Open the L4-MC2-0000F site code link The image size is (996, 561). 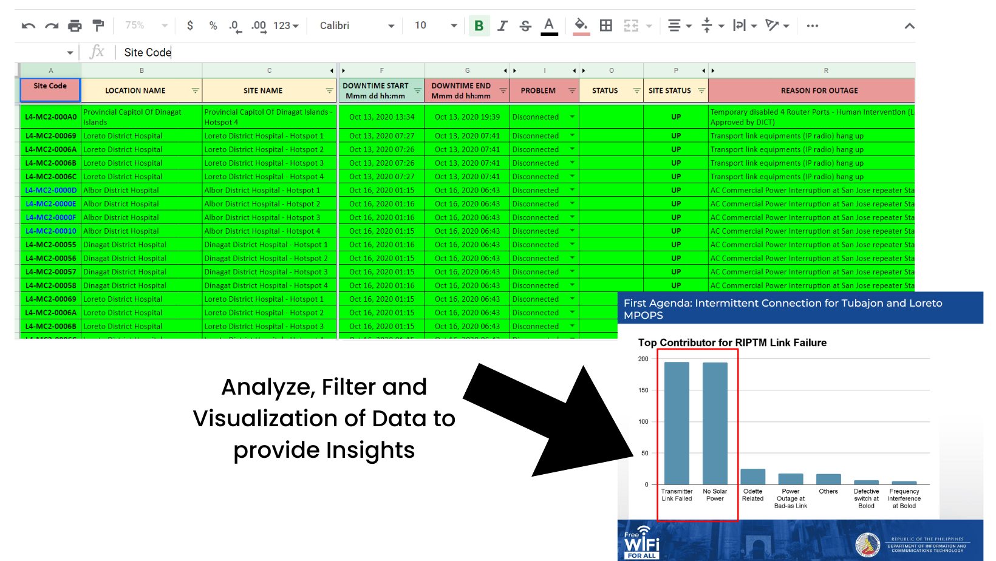[x=51, y=217]
